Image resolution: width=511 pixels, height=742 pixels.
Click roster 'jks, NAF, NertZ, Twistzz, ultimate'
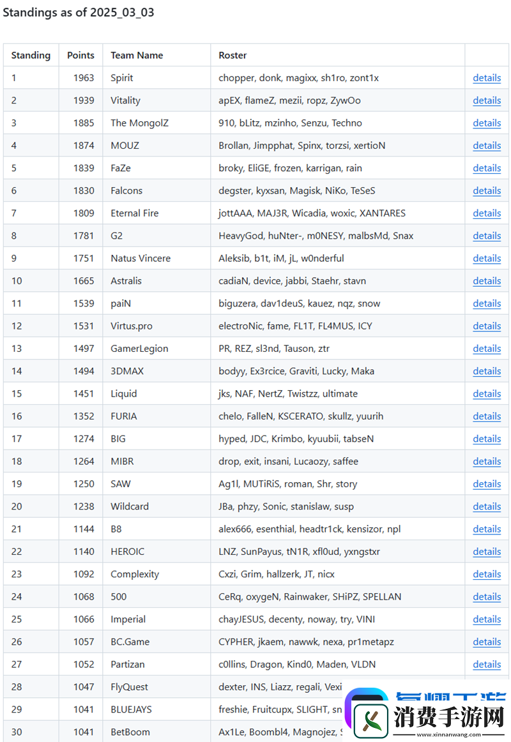(288, 394)
